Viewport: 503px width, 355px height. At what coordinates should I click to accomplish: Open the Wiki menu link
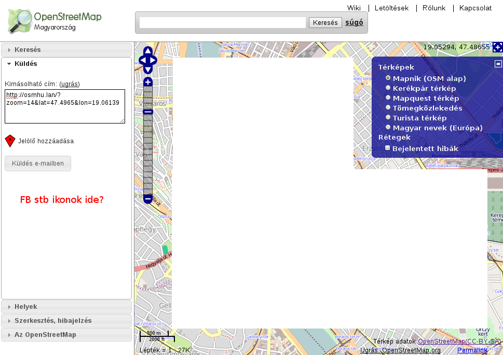(354, 8)
